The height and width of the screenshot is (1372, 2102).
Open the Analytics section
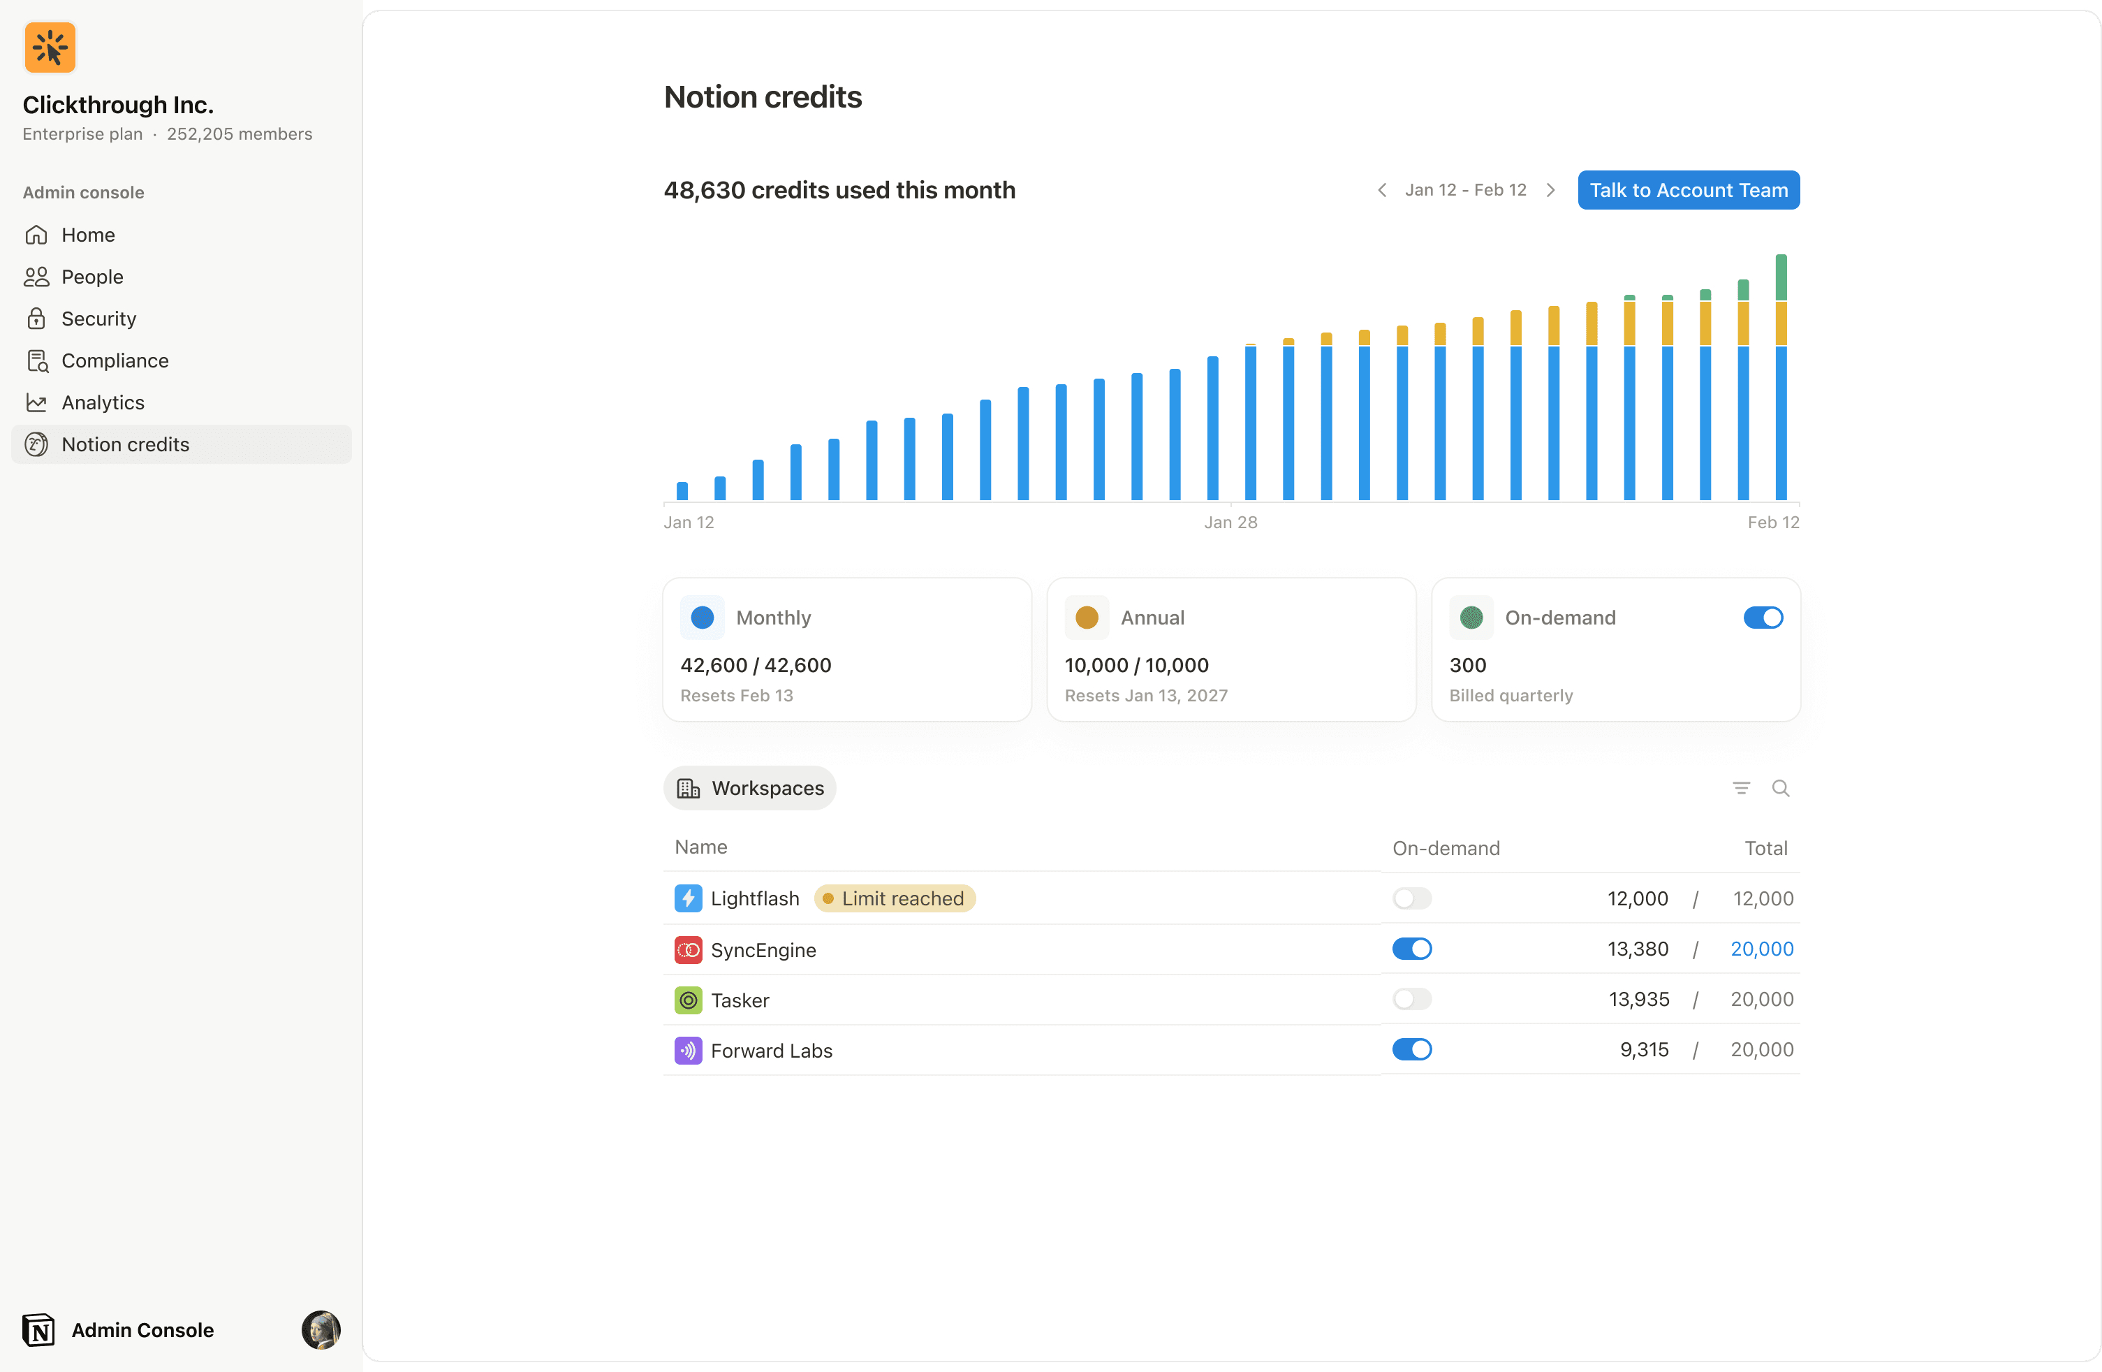181,403
